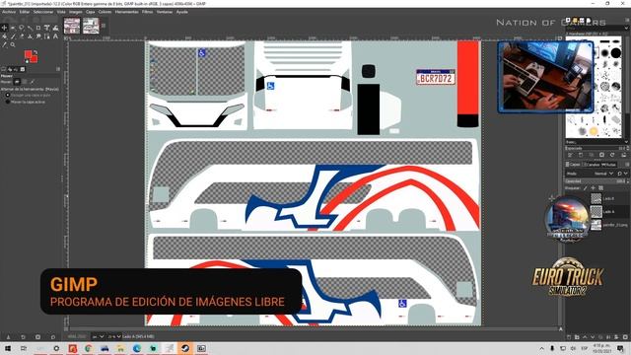Viewport: 631px width, 355px height.
Task: Save tool preset icon below tool options
Action: pyautogui.click(x=8, y=337)
